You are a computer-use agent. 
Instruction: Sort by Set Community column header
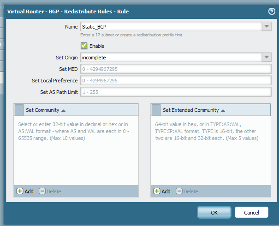[81, 110]
